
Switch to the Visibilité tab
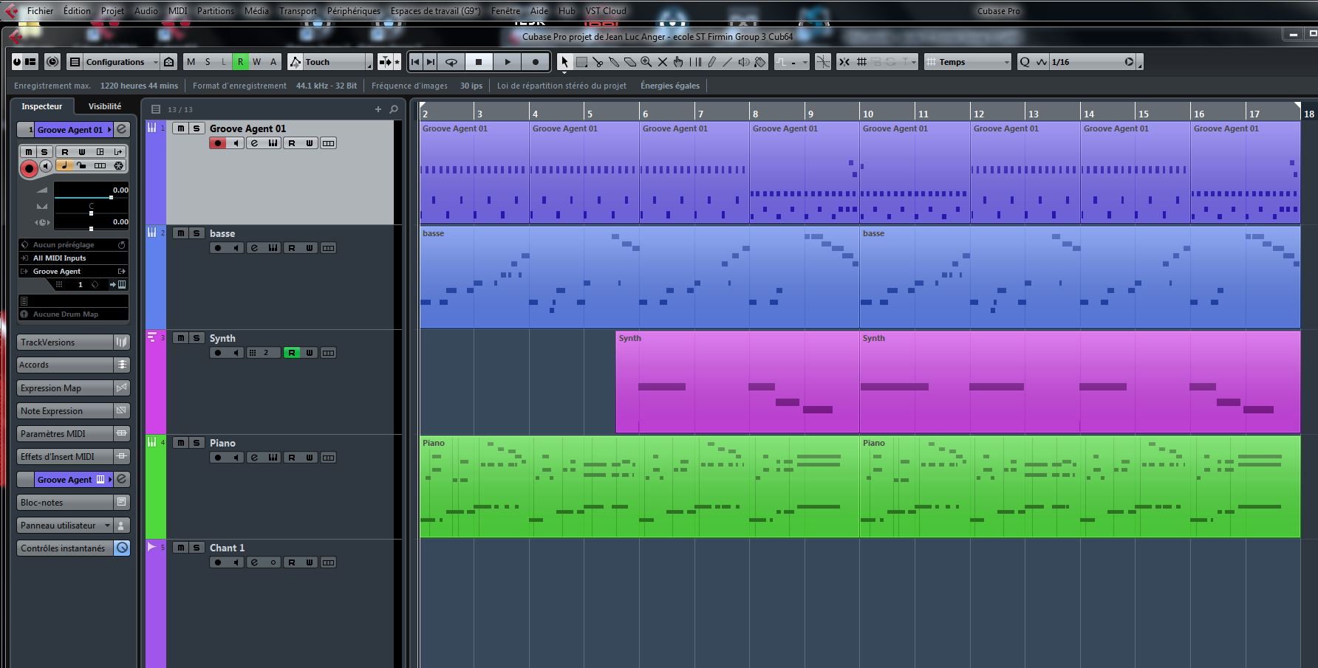[105, 106]
